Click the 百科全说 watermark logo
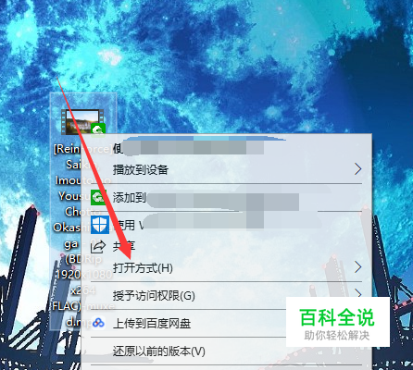Viewport: 413px width, 370px height. [337, 322]
